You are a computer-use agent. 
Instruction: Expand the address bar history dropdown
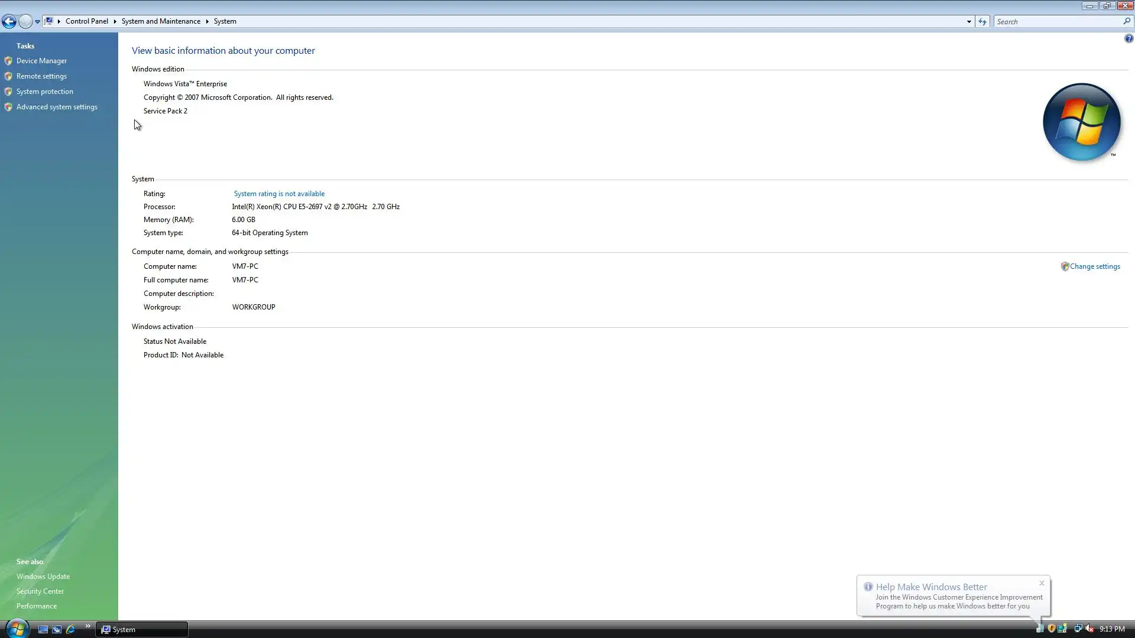(969, 22)
